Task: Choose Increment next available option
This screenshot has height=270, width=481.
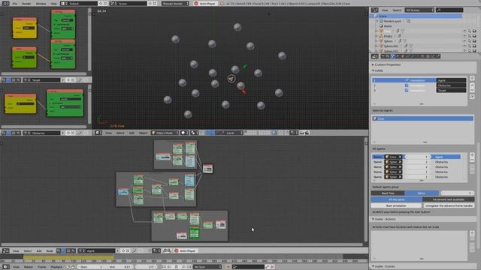Action: (x=449, y=199)
